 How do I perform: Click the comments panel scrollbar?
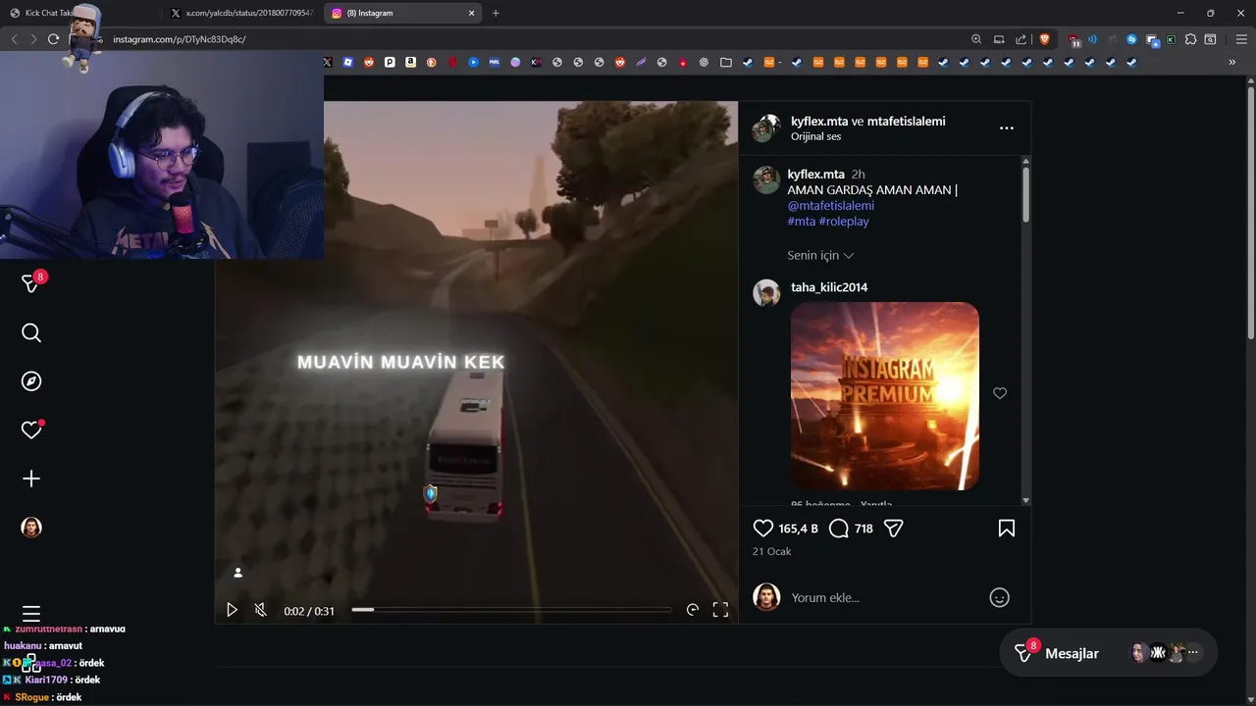pyautogui.click(x=1025, y=194)
